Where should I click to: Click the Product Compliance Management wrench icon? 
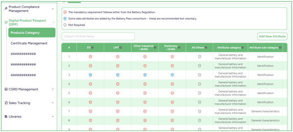click(6, 8)
